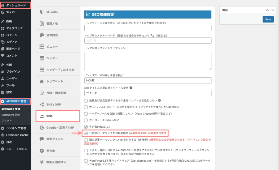279x170 pixels.
Task: Click the gear icon beside 目次
Action: pyautogui.click(x=3, y=142)
